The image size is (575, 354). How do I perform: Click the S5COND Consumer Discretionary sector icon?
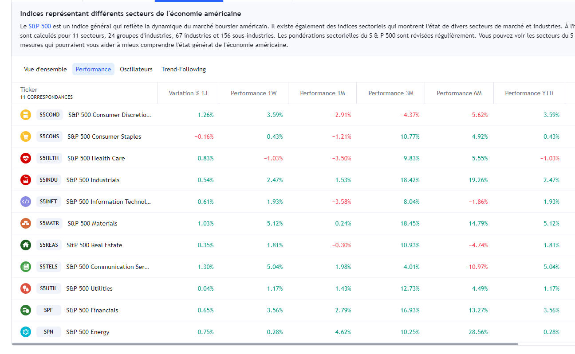[x=26, y=115]
